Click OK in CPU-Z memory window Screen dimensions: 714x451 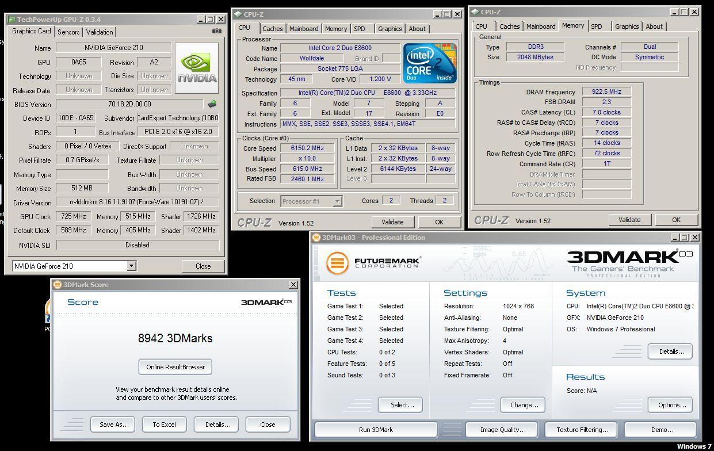pos(676,220)
